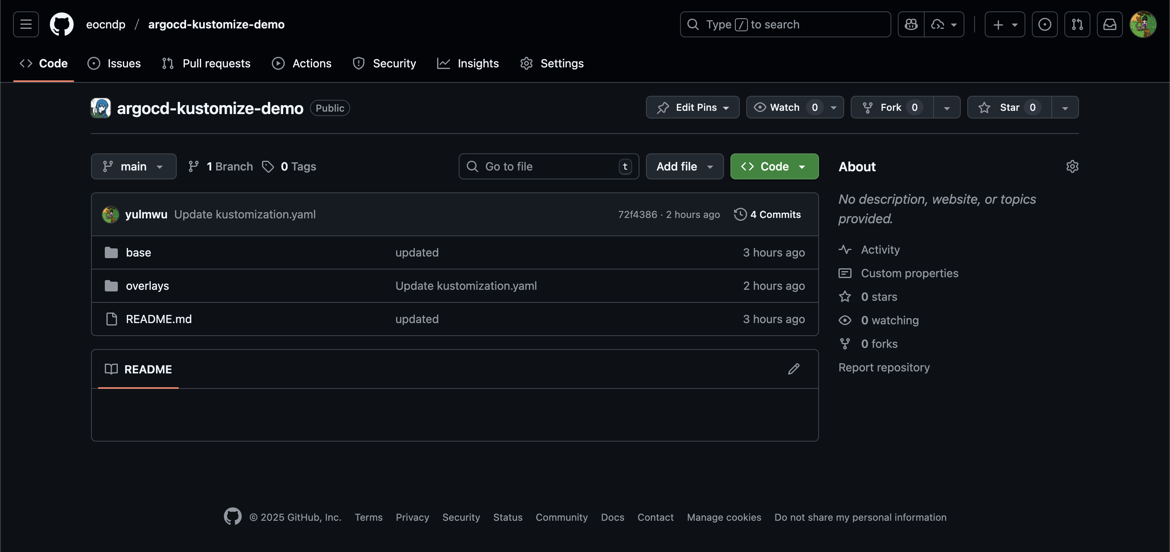Viewport: 1170px width, 552px height.
Task: Open the overlays folder
Action: click(147, 286)
